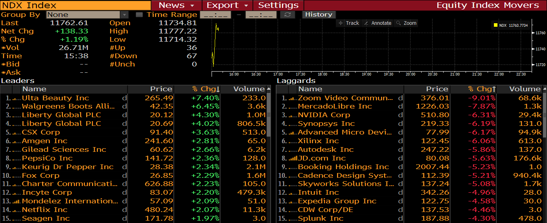Image resolution: width=547 pixels, height=223 pixels.
Task: Select Liberty Global PLC priced 20.69
Action: coord(133,124)
